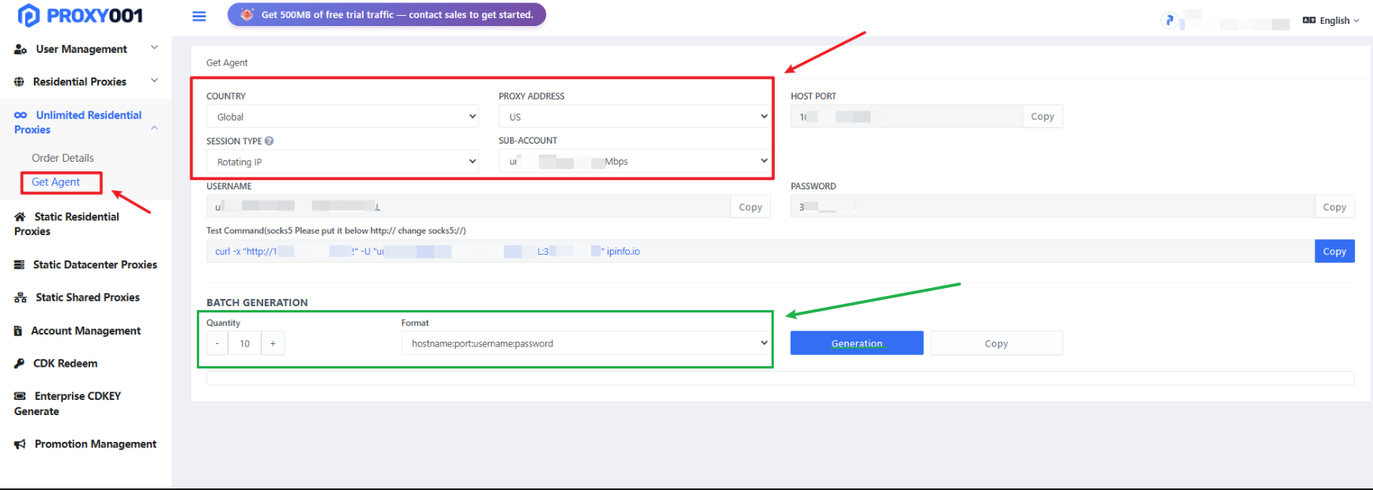Screen dimensions: 1373x490
Task: Select Get Agent in the sidebar
Action: [x=55, y=182]
